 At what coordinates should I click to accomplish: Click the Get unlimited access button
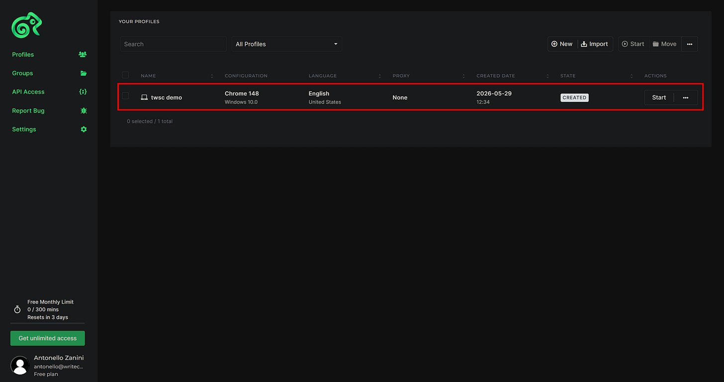tap(48, 338)
